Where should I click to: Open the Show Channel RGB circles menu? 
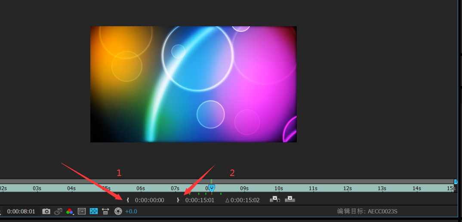pos(70,211)
